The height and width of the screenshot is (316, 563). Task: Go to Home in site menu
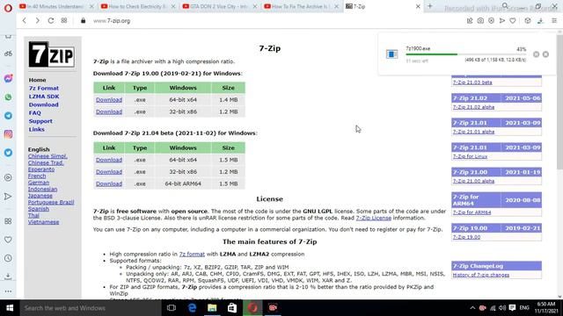coord(37,80)
